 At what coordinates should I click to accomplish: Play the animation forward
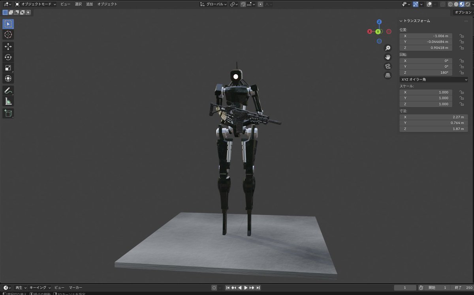(246, 288)
